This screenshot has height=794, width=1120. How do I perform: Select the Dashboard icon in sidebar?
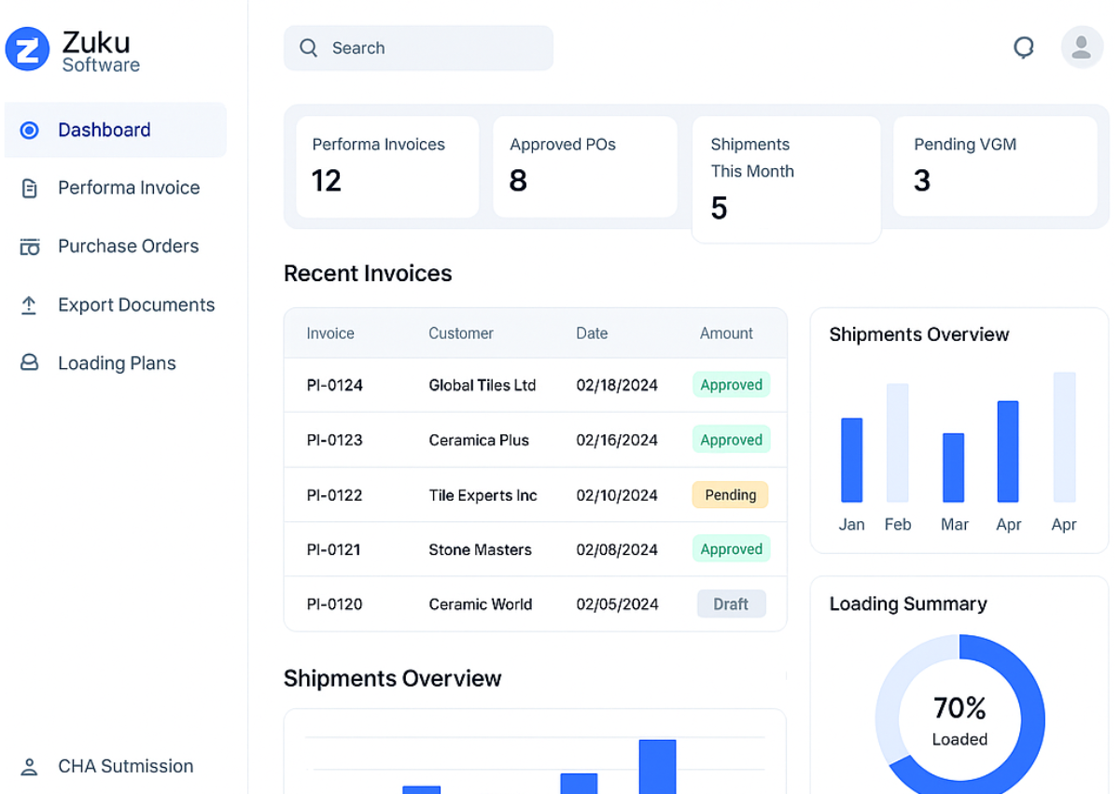29,130
